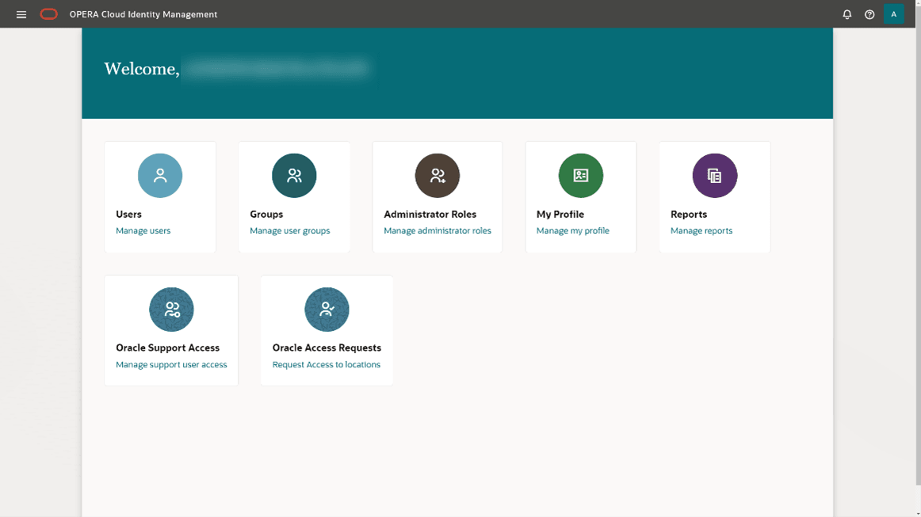This screenshot has height=517, width=921.
Task: Open the help question mark icon
Action: tap(869, 15)
